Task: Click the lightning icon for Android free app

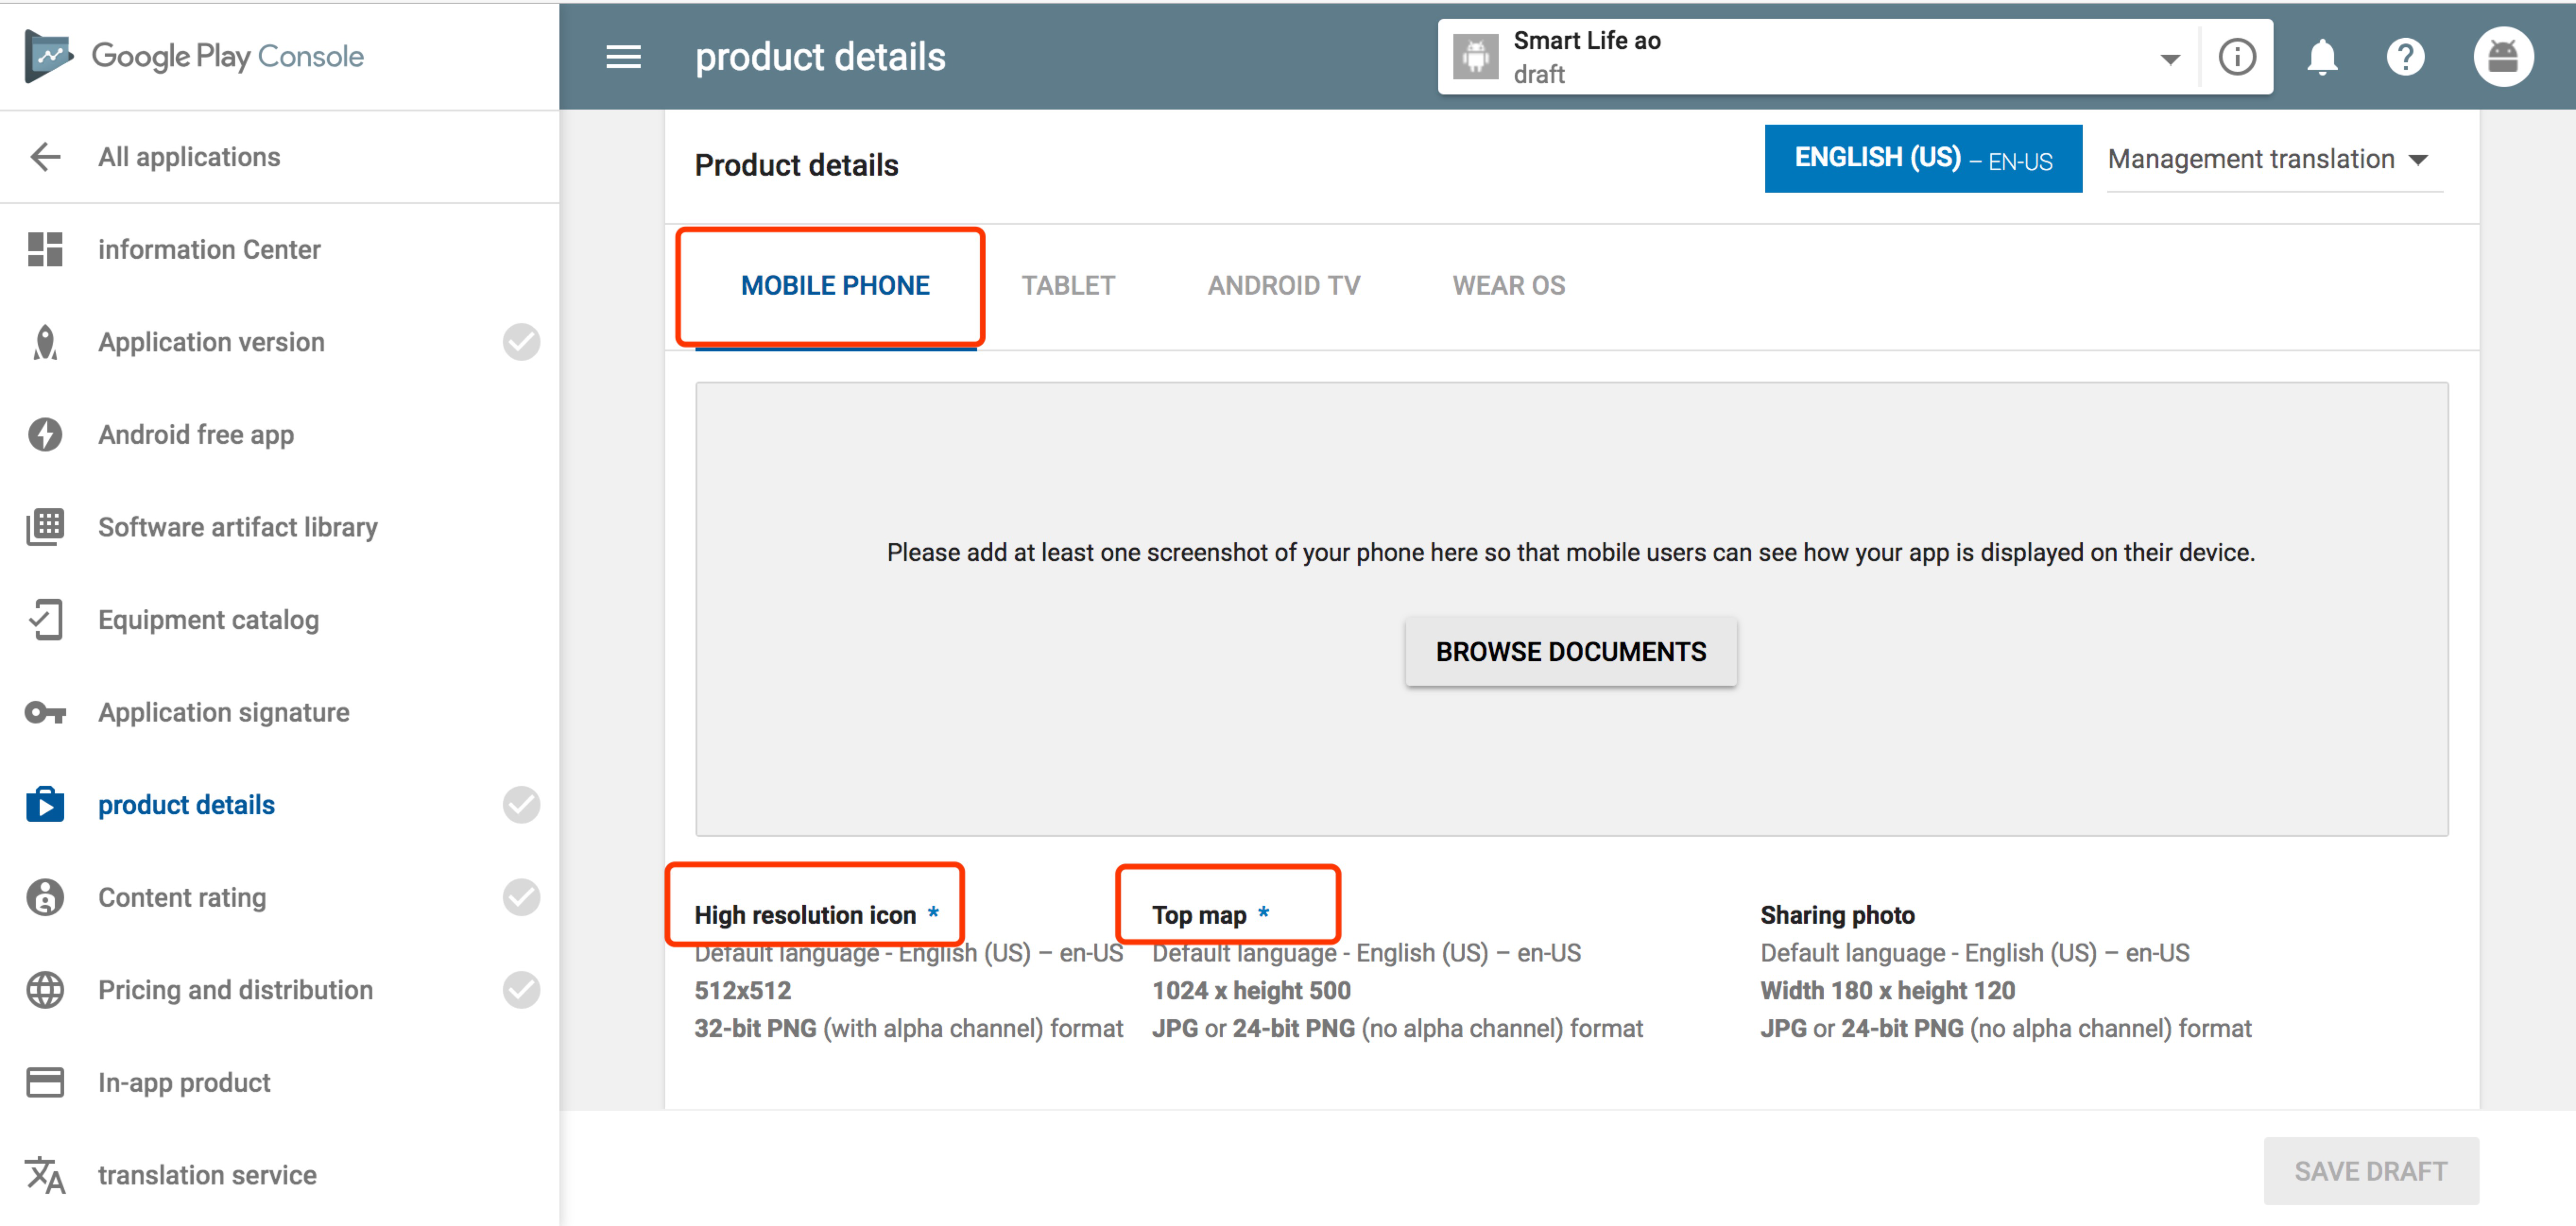Action: pyautogui.click(x=45, y=434)
